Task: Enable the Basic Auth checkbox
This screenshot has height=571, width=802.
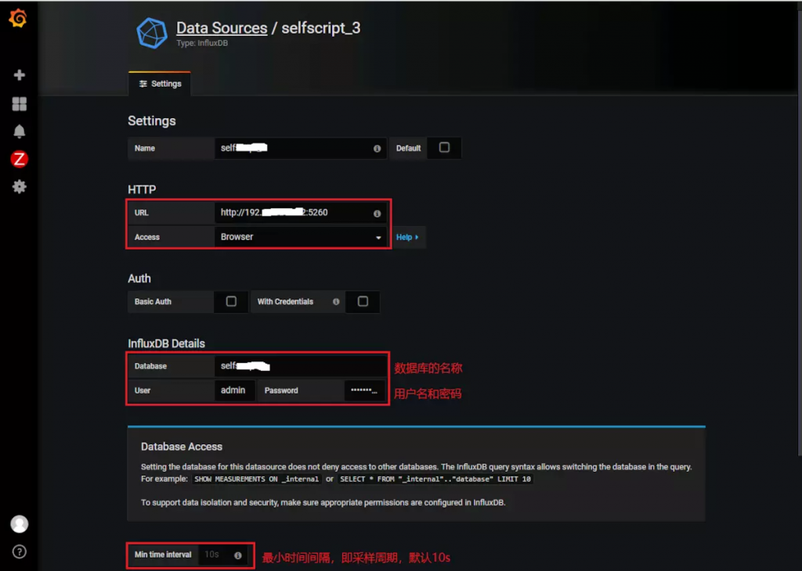Action: [231, 301]
